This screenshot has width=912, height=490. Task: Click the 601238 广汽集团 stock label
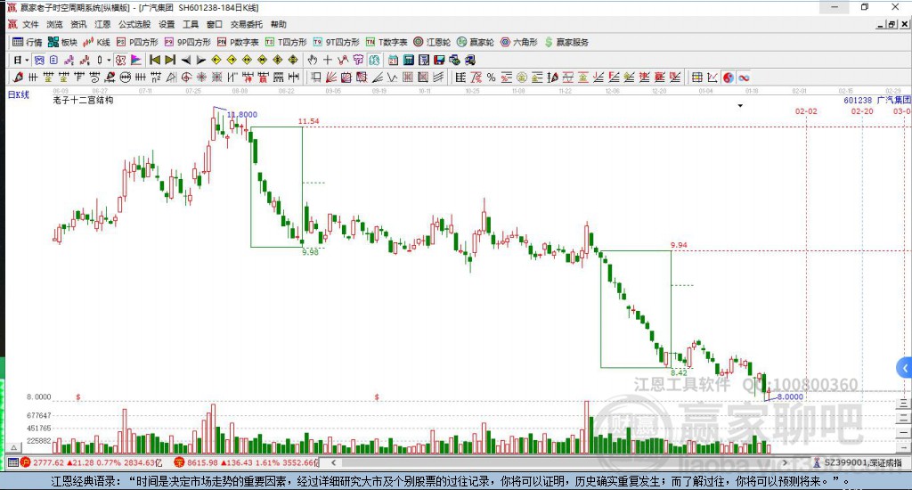pos(877,100)
